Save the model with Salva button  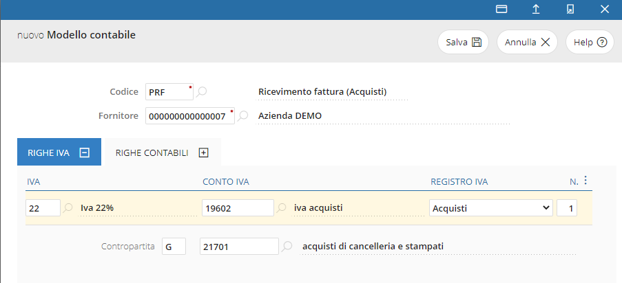tap(463, 42)
